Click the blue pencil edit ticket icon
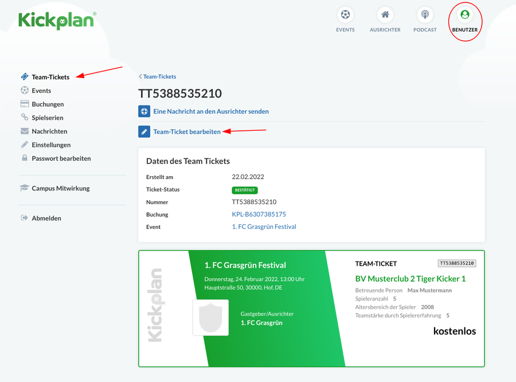516x382 pixels. pos(144,132)
